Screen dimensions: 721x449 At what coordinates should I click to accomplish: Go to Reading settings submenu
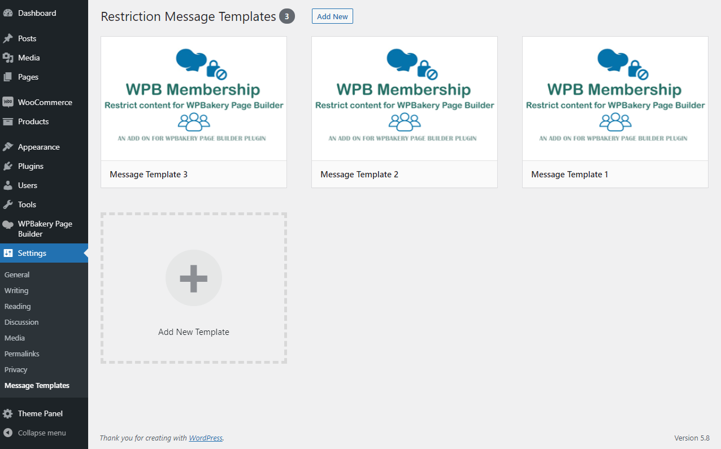18,306
